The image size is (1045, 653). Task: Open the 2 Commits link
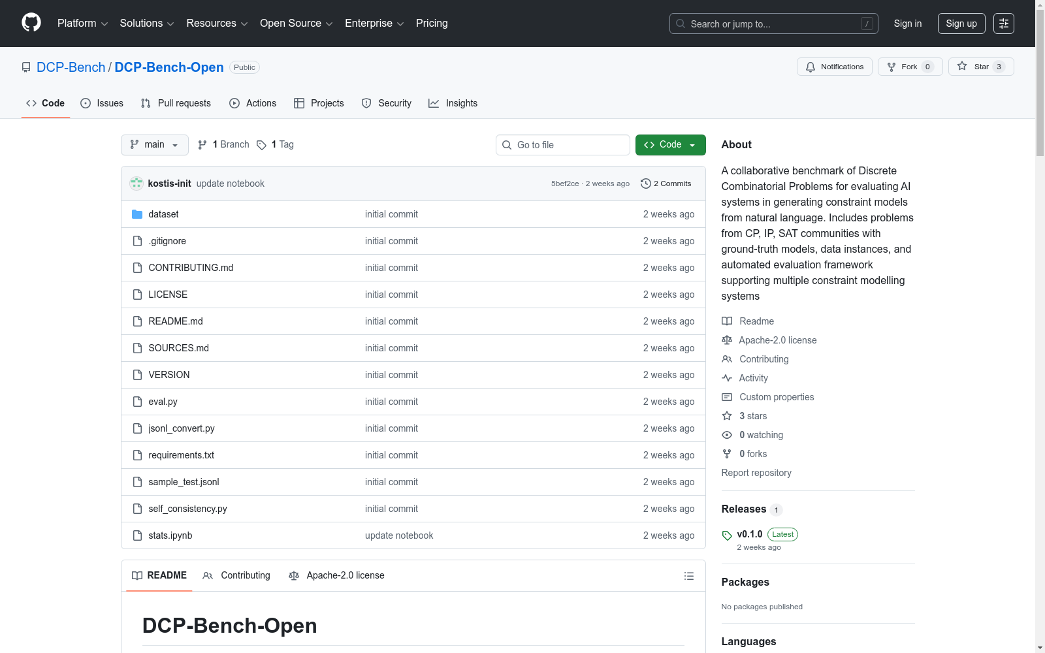tap(666, 183)
